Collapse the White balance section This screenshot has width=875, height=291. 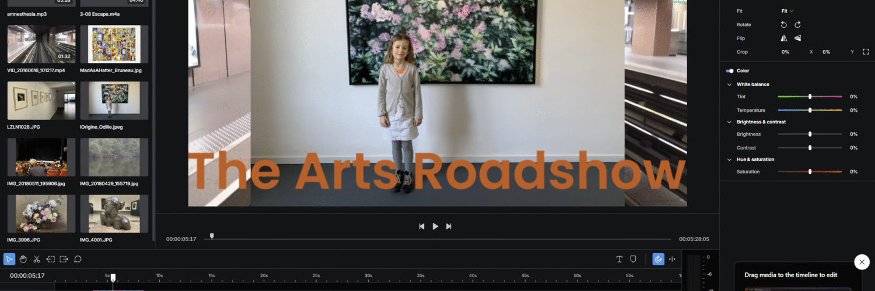tap(729, 84)
